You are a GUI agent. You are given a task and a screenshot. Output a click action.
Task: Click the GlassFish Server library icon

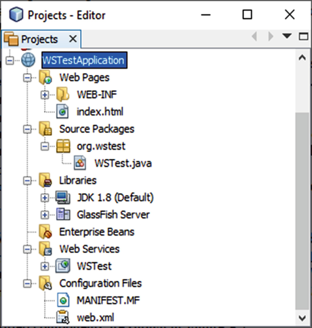tap(63, 215)
